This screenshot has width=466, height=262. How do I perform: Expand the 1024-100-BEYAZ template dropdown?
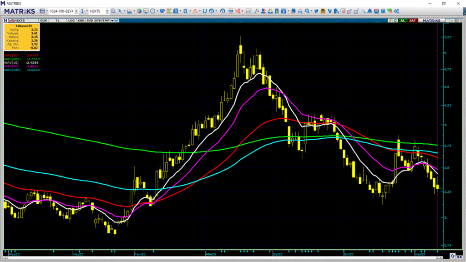coord(76,11)
